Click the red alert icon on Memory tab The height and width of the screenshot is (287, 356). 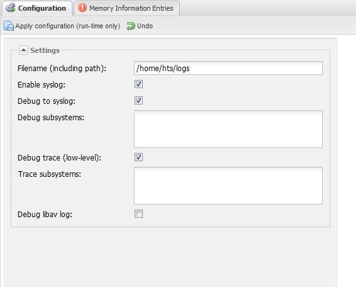pos(82,8)
